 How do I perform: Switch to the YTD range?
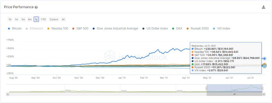coord(43,19)
